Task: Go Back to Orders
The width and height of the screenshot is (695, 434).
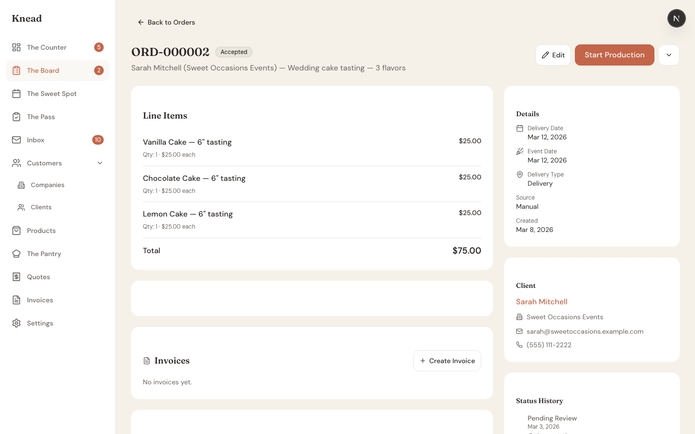Action: tap(166, 22)
